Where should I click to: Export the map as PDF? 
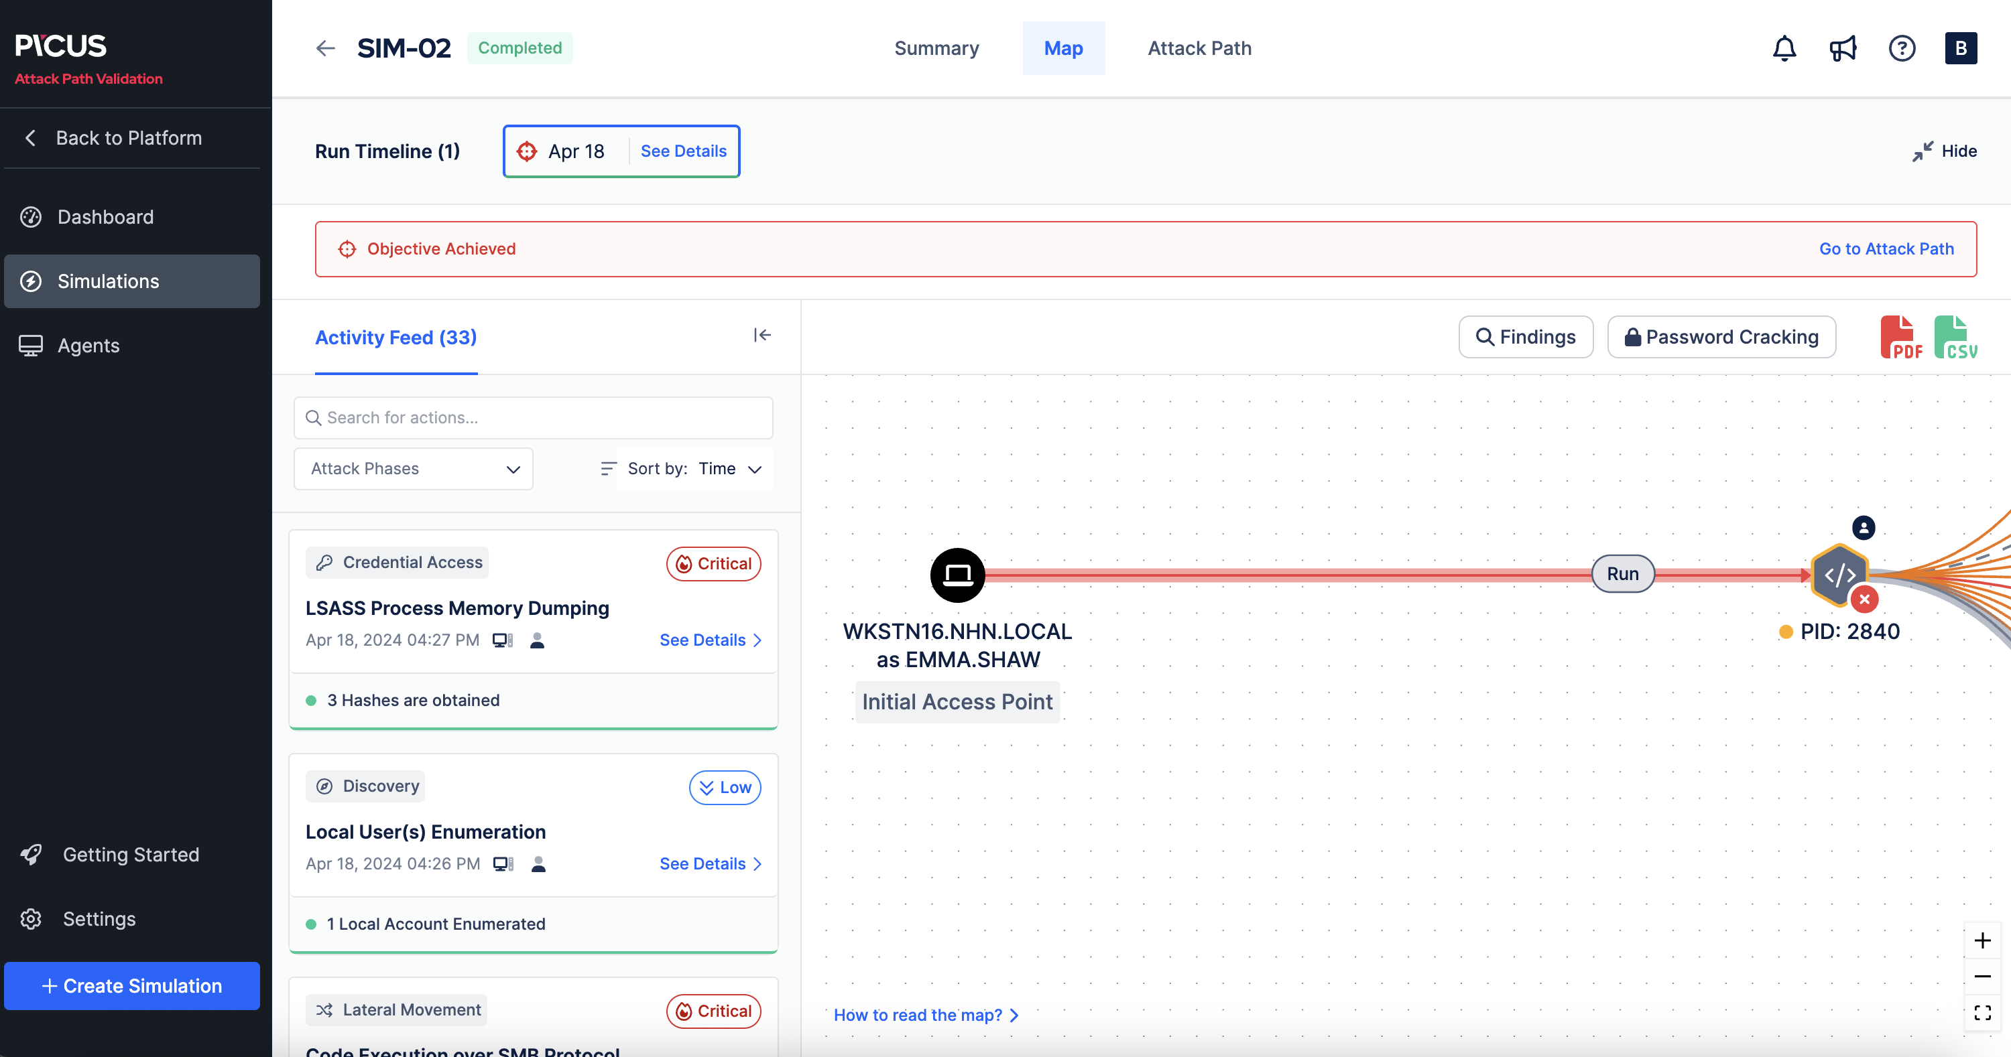[x=1900, y=337]
